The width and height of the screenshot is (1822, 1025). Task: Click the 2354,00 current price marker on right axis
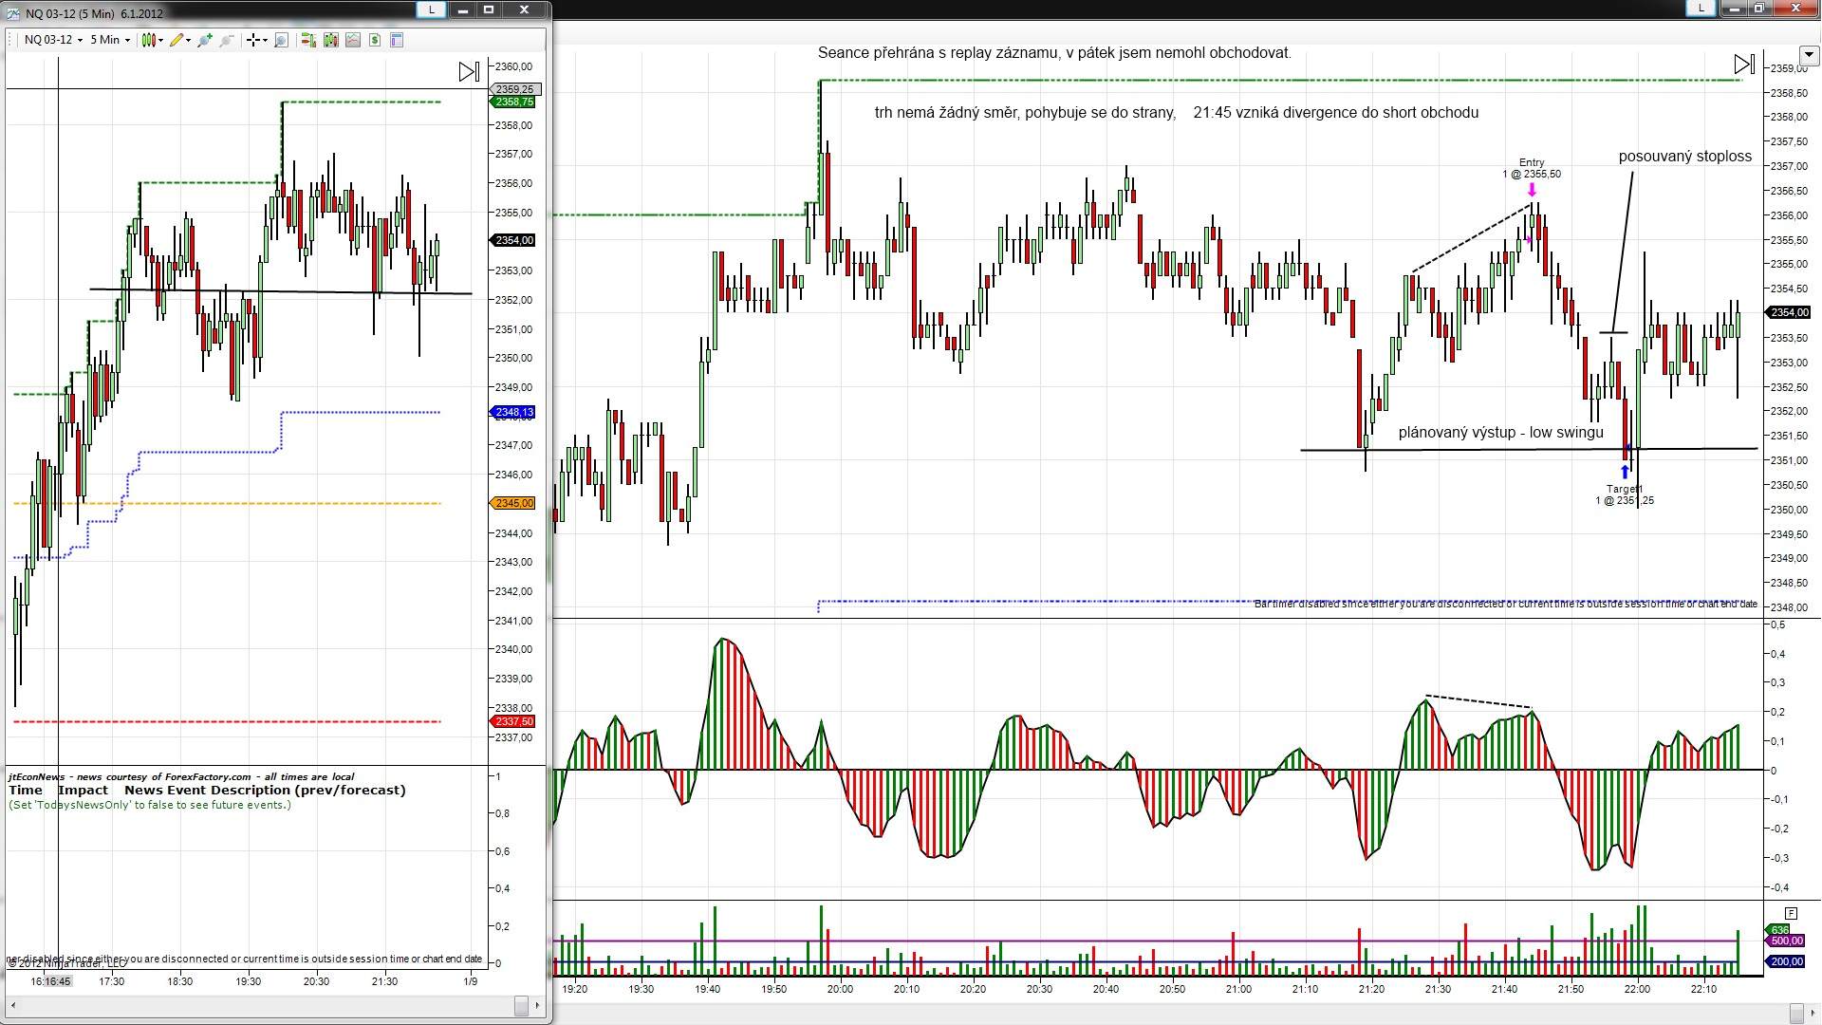click(x=1788, y=312)
